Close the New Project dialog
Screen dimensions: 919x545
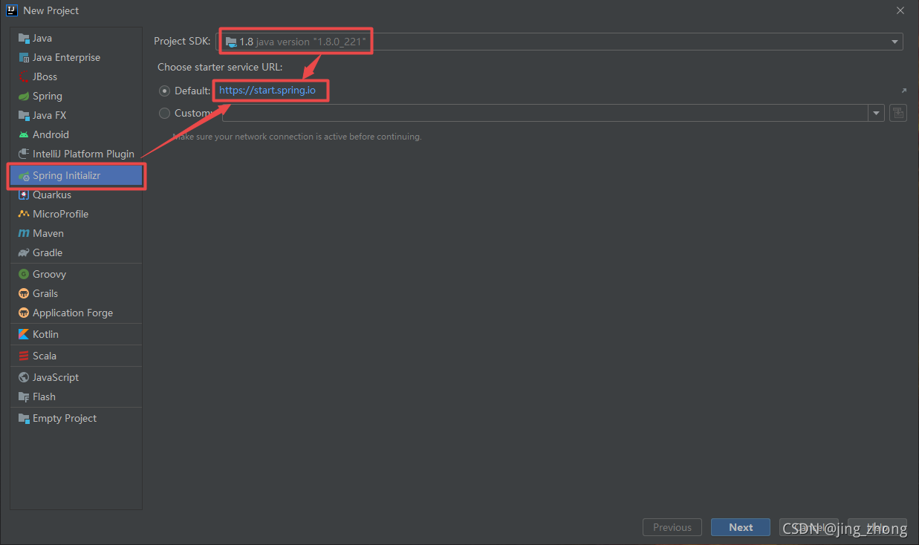click(900, 10)
